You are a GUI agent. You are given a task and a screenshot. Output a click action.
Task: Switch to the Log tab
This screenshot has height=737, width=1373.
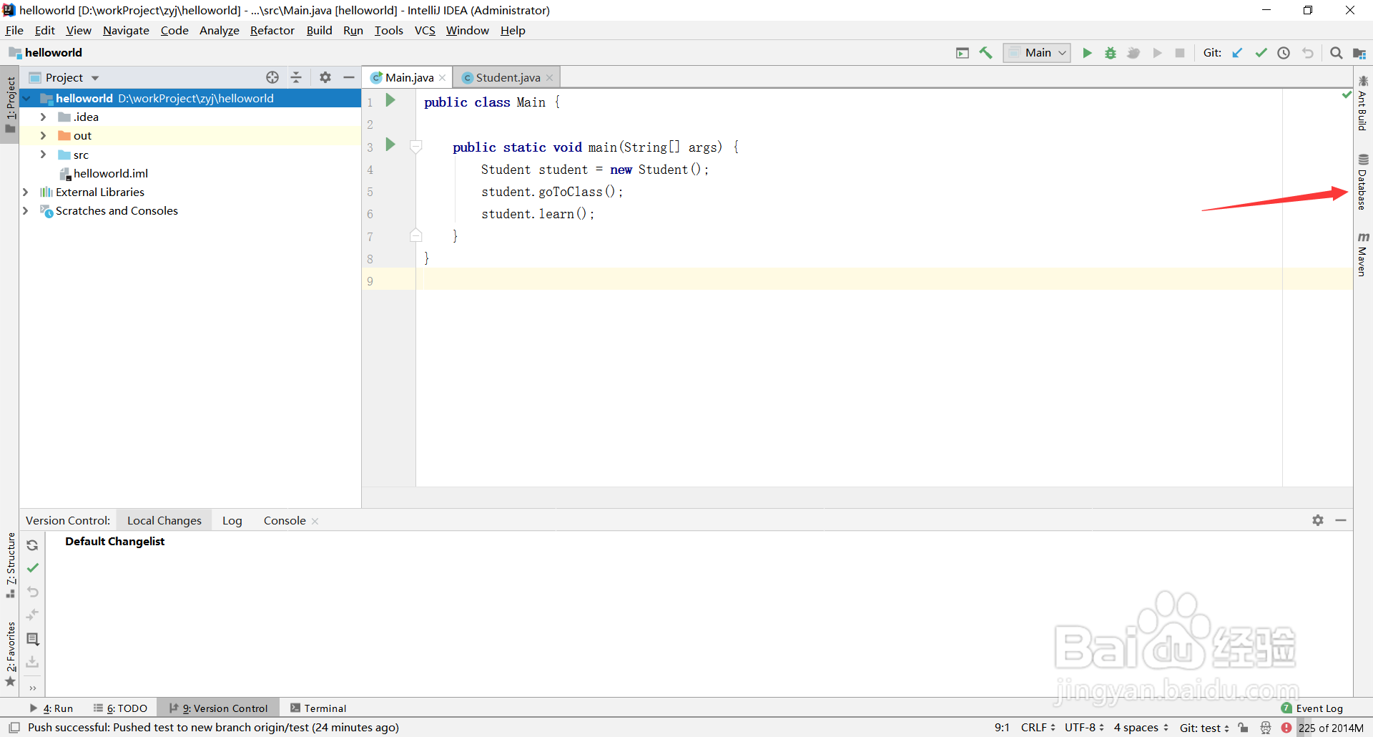tap(232, 520)
